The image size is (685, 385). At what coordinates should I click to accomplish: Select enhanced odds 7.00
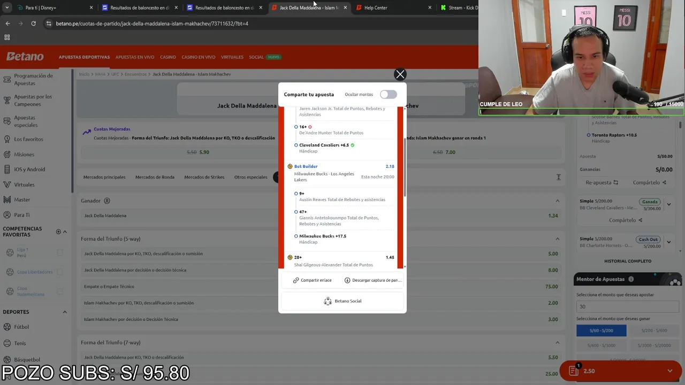coord(445,152)
